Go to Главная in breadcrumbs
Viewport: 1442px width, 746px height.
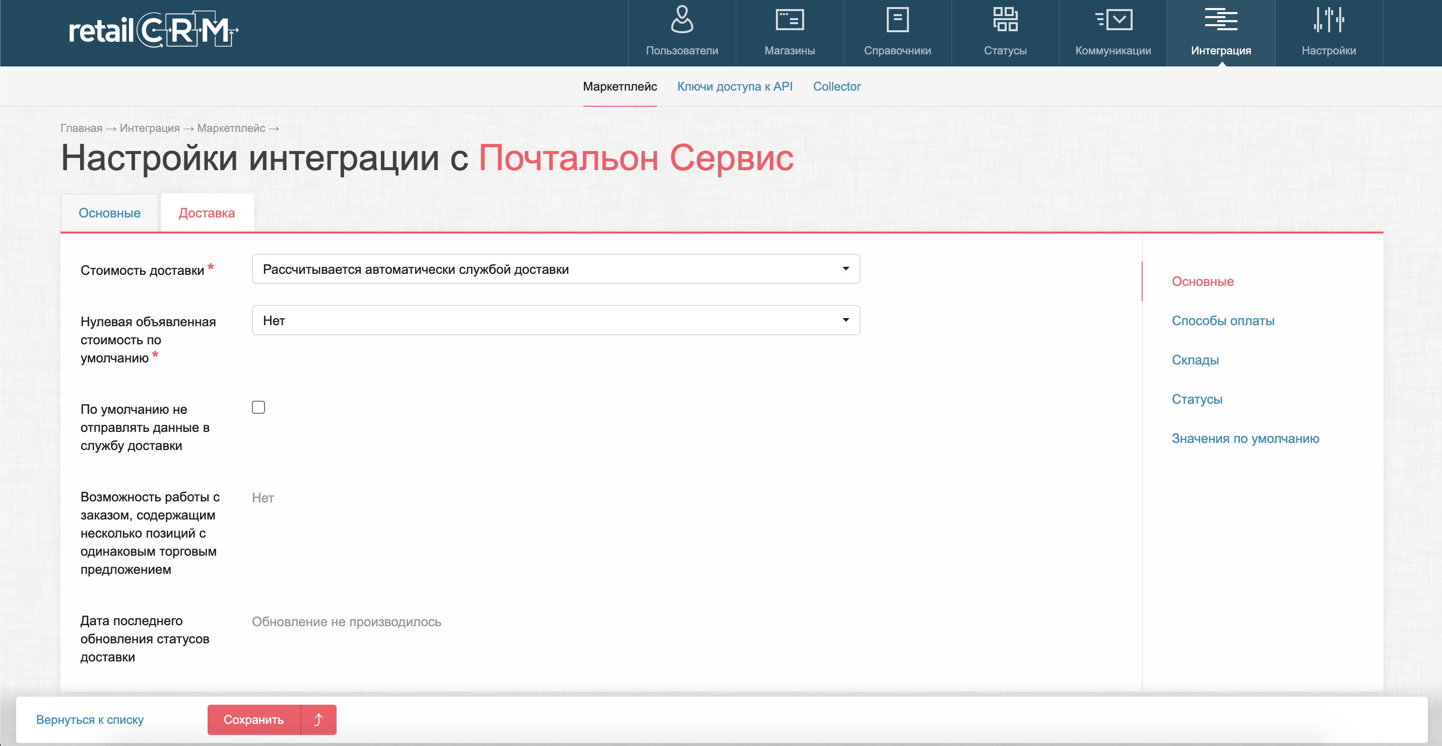click(81, 128)
